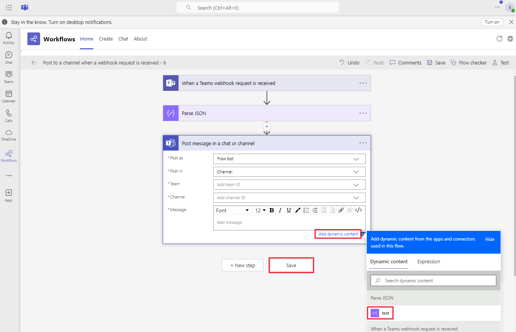Insert a numbered list in message

coord(315,210)
